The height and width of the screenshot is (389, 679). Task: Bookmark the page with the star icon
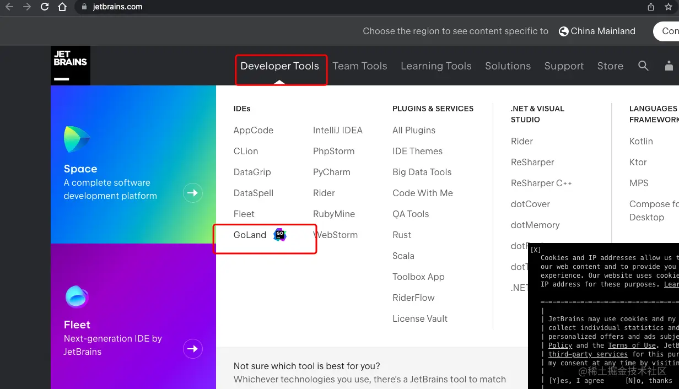click(x=669, y=7)
